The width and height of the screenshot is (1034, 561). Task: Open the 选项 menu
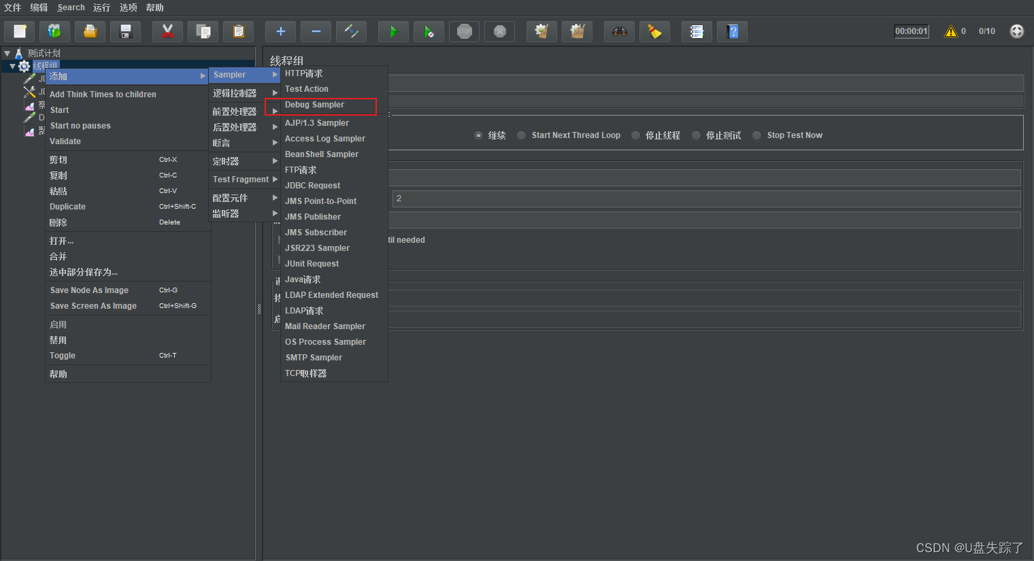(x=128, y=7)
